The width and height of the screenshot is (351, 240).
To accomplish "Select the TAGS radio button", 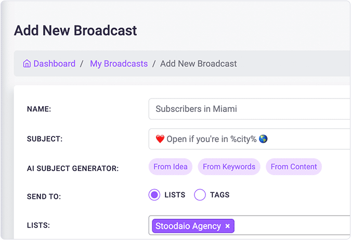I will pos(200,195).
